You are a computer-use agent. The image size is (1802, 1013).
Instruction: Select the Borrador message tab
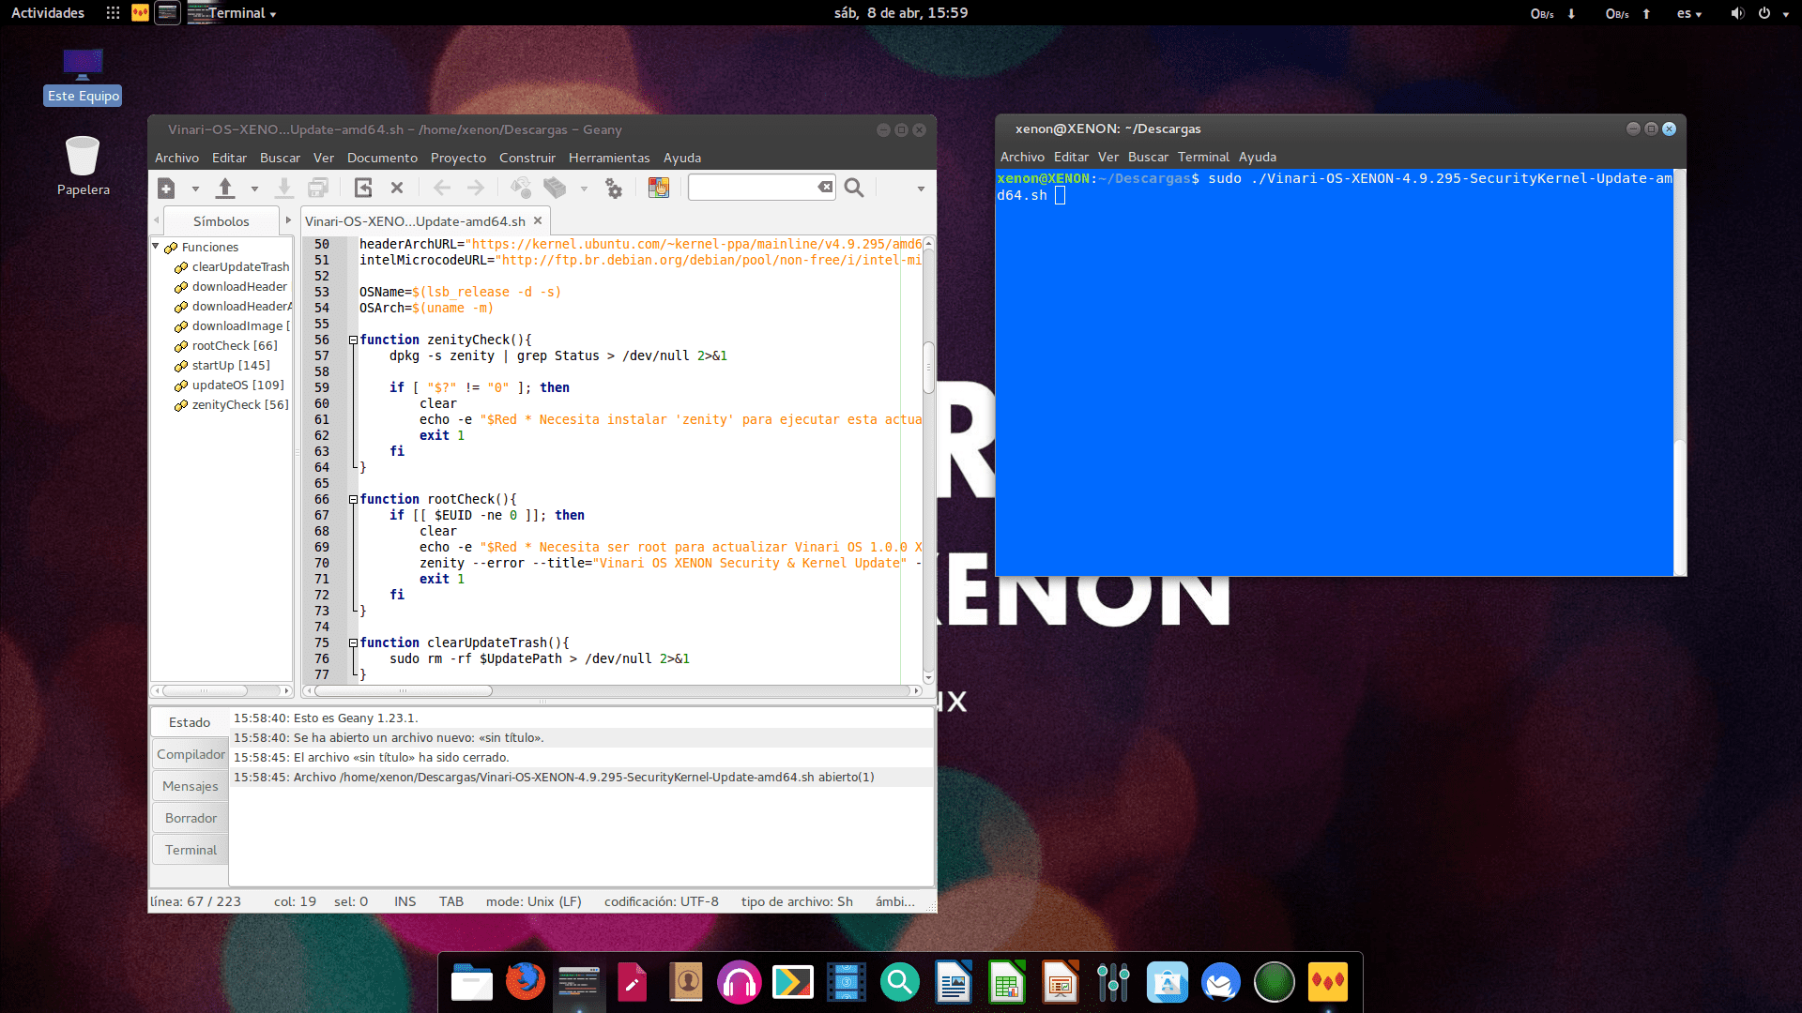click(x=191, y=818)
